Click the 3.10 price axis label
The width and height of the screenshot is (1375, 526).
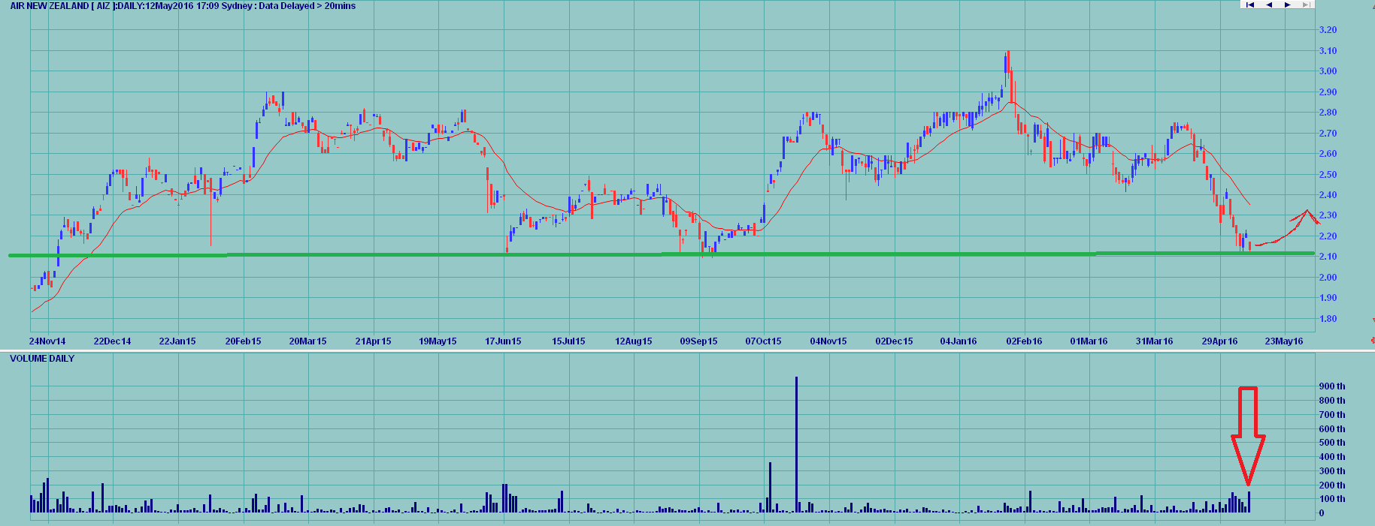tap(1328, 51)
